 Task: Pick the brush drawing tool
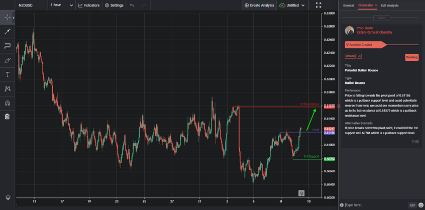8,60
